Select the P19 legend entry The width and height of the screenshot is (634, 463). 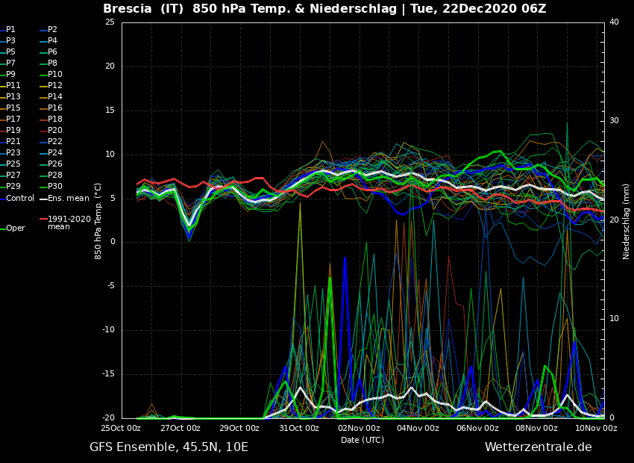click(x=13, y=131)
